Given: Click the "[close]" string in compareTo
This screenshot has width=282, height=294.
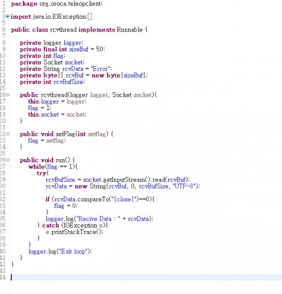Looking at the screenshot, I should click(x=124, y=199).
